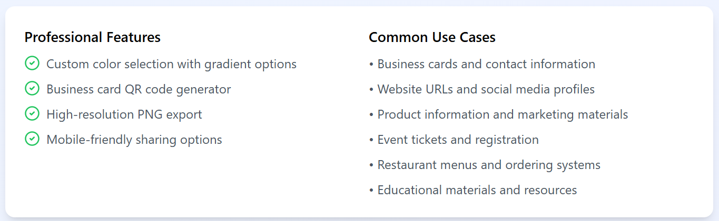The height and width of the screenshot is (221, 719).
Task: Select the check icon beside High-resolution PNG export
Action: 32,114
